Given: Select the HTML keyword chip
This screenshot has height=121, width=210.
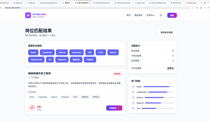Looking at the screenshot, I should 101,52.
